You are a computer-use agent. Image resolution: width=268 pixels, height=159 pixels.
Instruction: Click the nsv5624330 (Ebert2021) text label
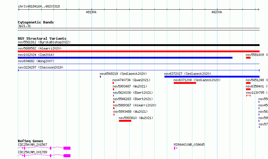pos(133,93)
